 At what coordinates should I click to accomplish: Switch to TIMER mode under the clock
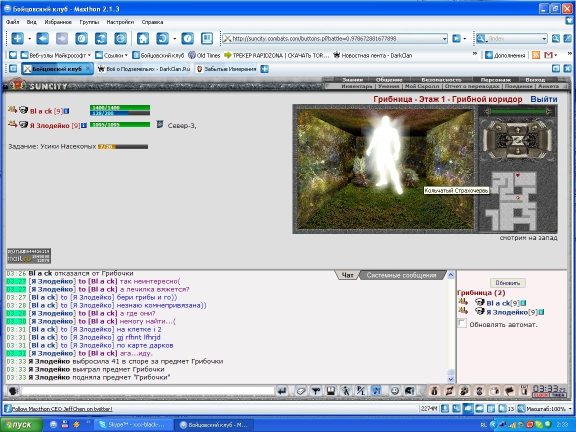pos(557,395)
